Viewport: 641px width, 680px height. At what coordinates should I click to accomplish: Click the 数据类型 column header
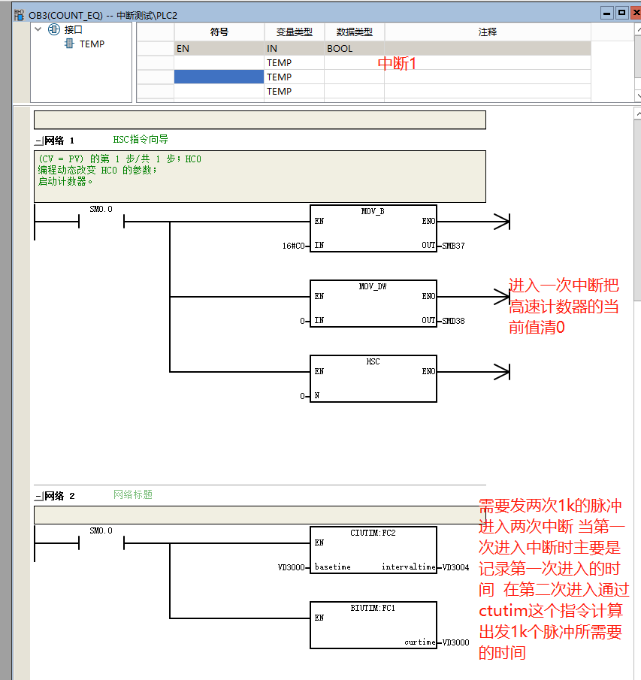355,32
